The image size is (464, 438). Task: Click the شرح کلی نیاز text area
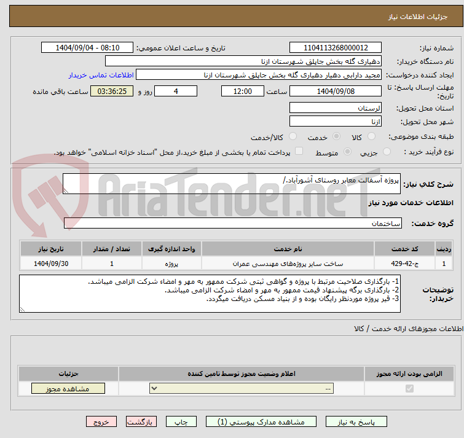point(232,184)
